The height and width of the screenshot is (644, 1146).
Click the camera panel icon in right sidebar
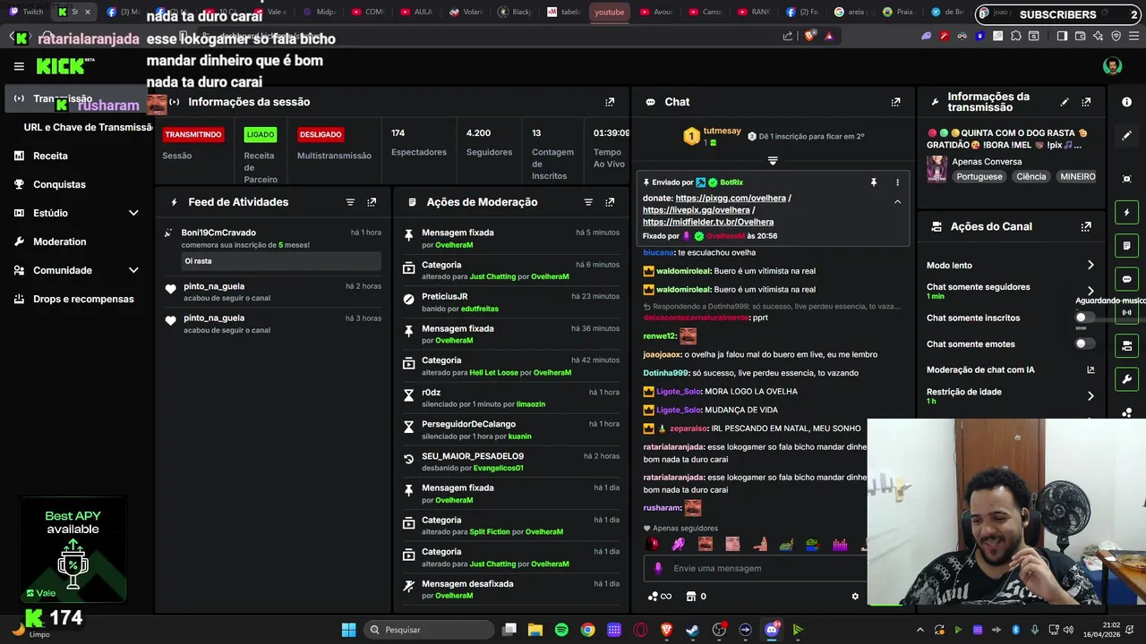(1126, 345)
